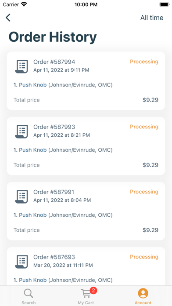This screenshot has width=172, height=306.
Task: Select order #587991 title text
Action: pyautogui.click(x=54, y=192)
